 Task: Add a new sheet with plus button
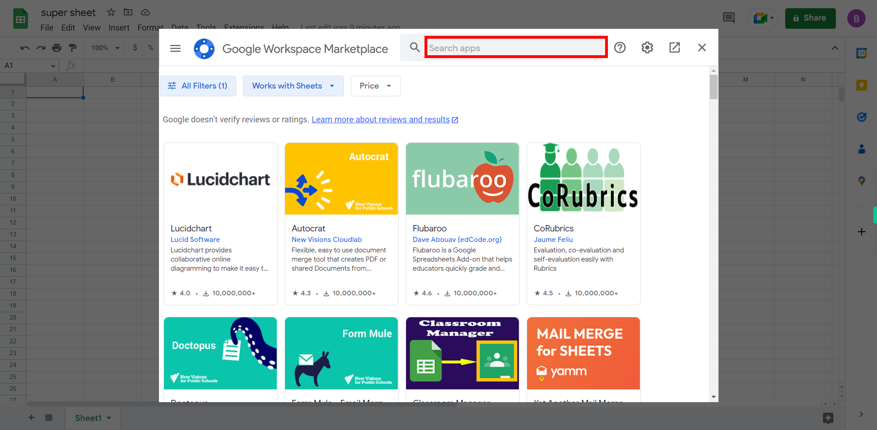(32, 417)
